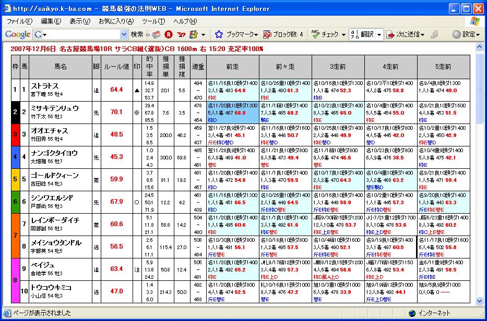Screen dimensions: 487x321
Task: Click the rule value 70.1
Action: 117,112
